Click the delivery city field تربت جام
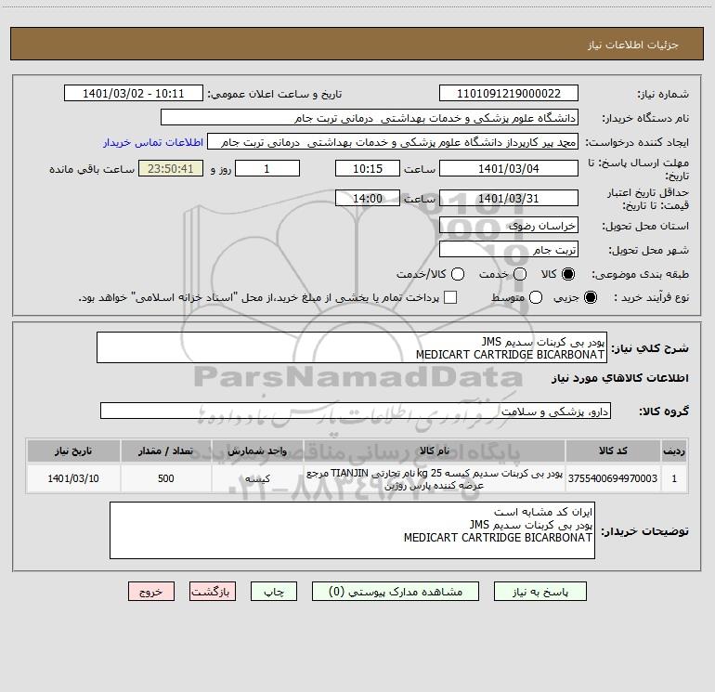This screenshot has width=715, height=692. coord(509,250)
